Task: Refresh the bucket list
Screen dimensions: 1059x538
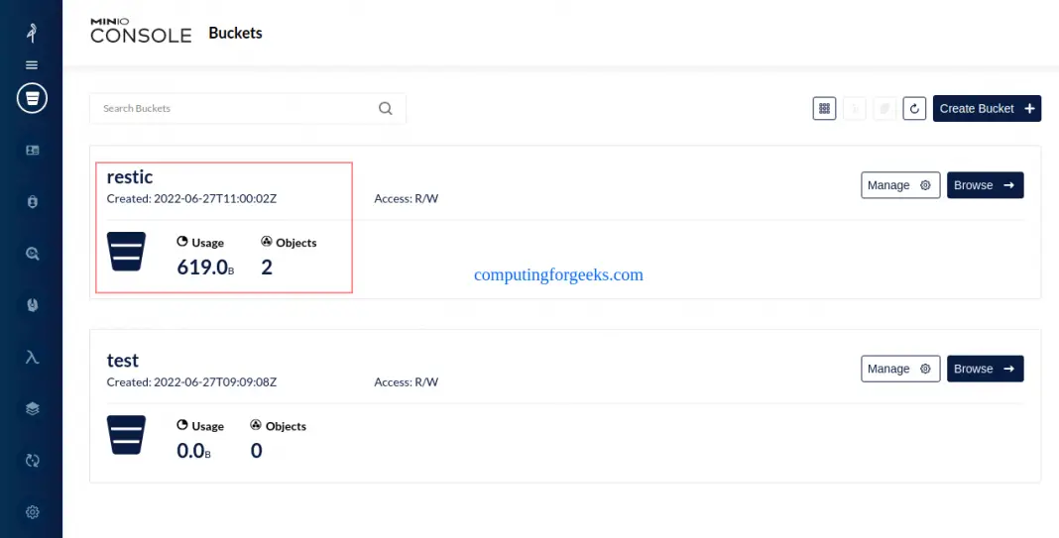Action: (914, 108)
